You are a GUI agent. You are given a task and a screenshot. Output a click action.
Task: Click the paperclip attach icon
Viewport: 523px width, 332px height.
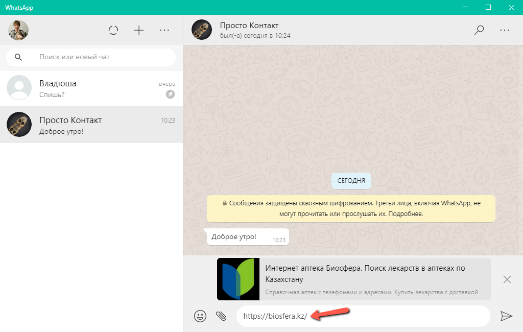221,316
